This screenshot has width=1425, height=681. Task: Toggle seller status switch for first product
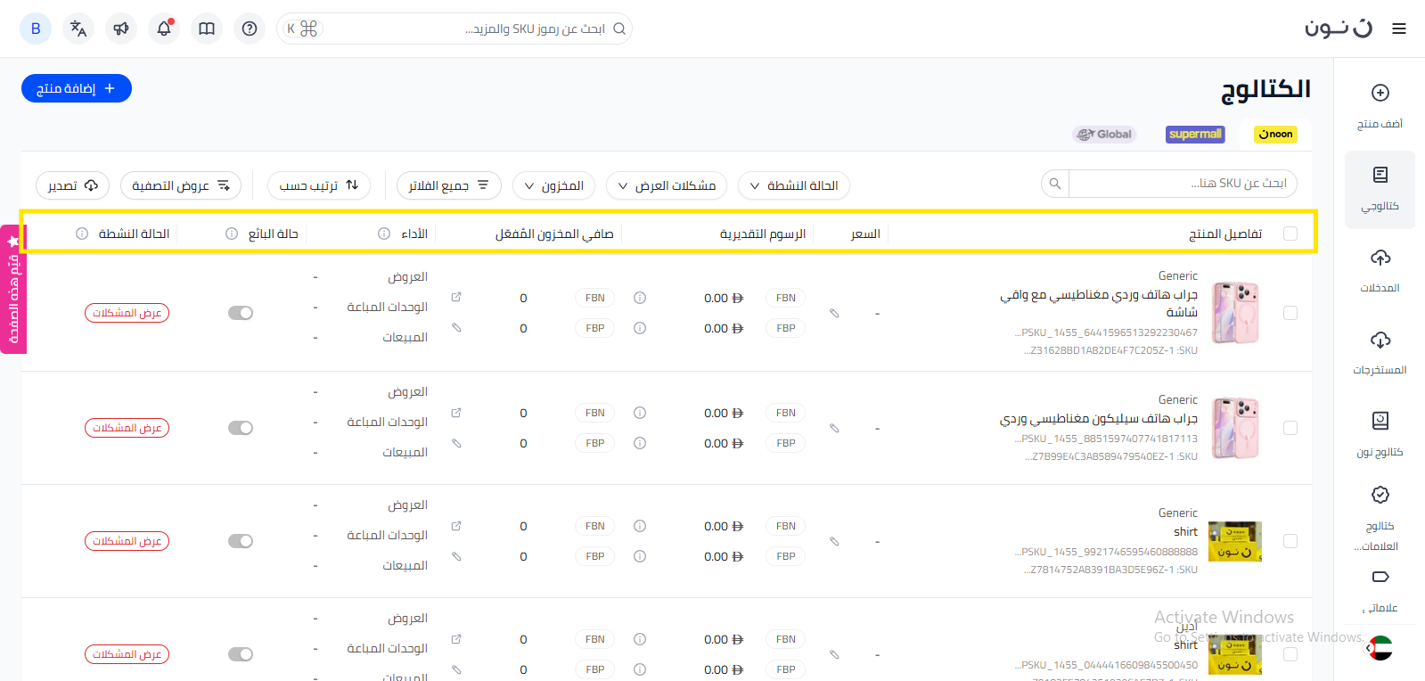pos(241,313)
